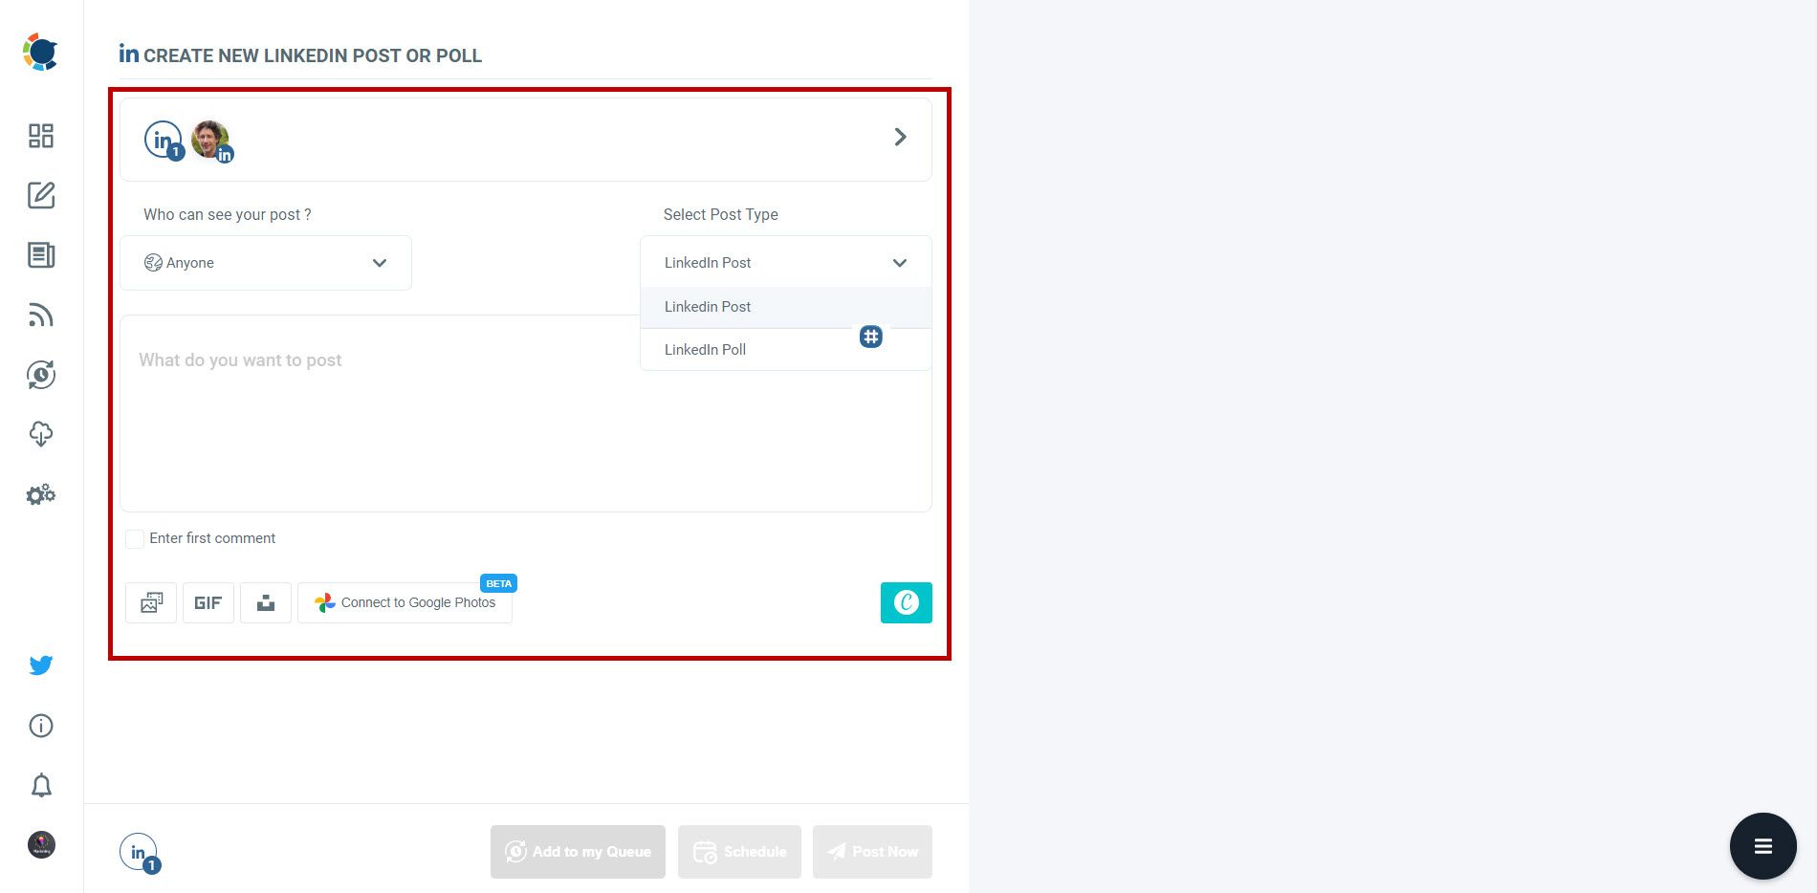
Task: Click Connect to Google Photos
Action: [405, 602]
